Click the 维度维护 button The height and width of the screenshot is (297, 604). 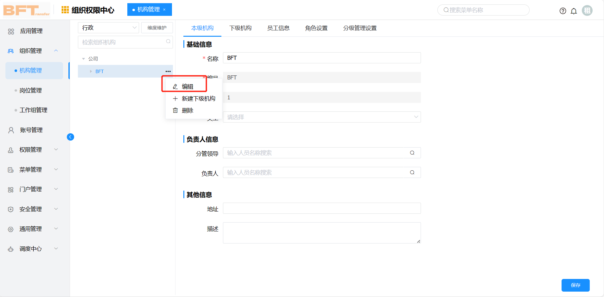pos(157,28)
